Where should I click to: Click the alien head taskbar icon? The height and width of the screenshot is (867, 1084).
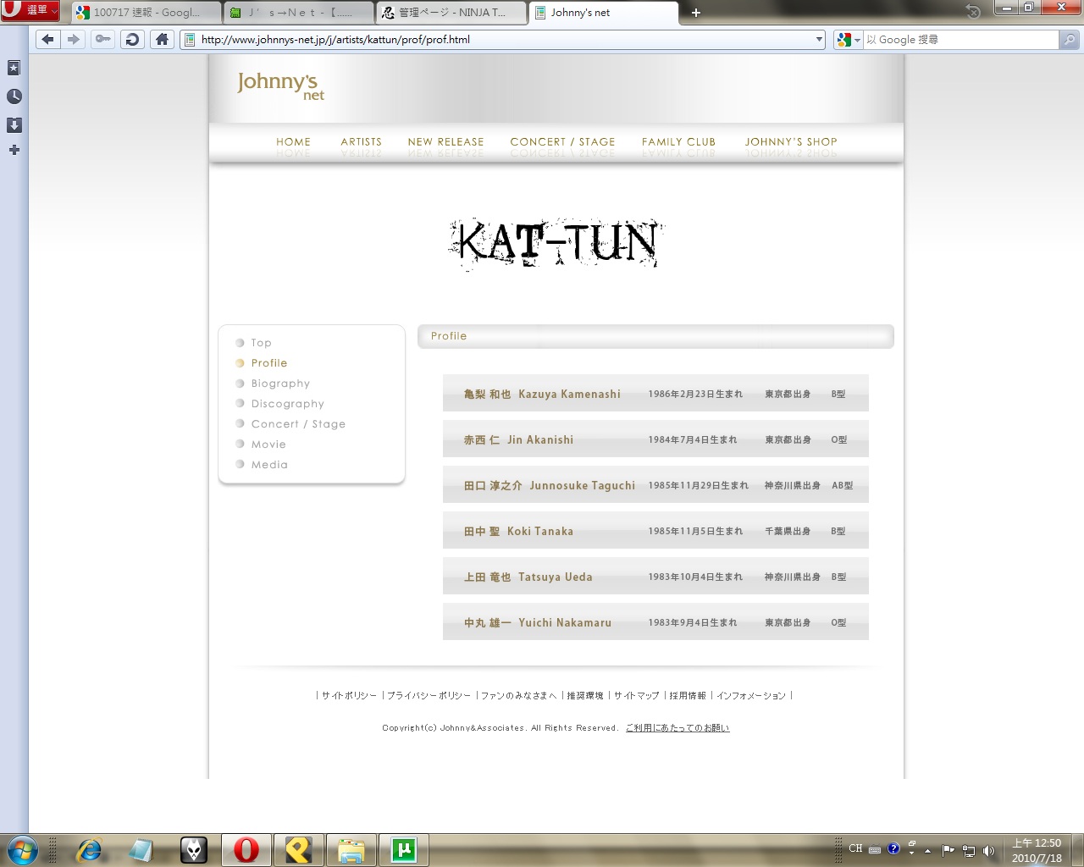pyautogui.click(x=194, y=849)
